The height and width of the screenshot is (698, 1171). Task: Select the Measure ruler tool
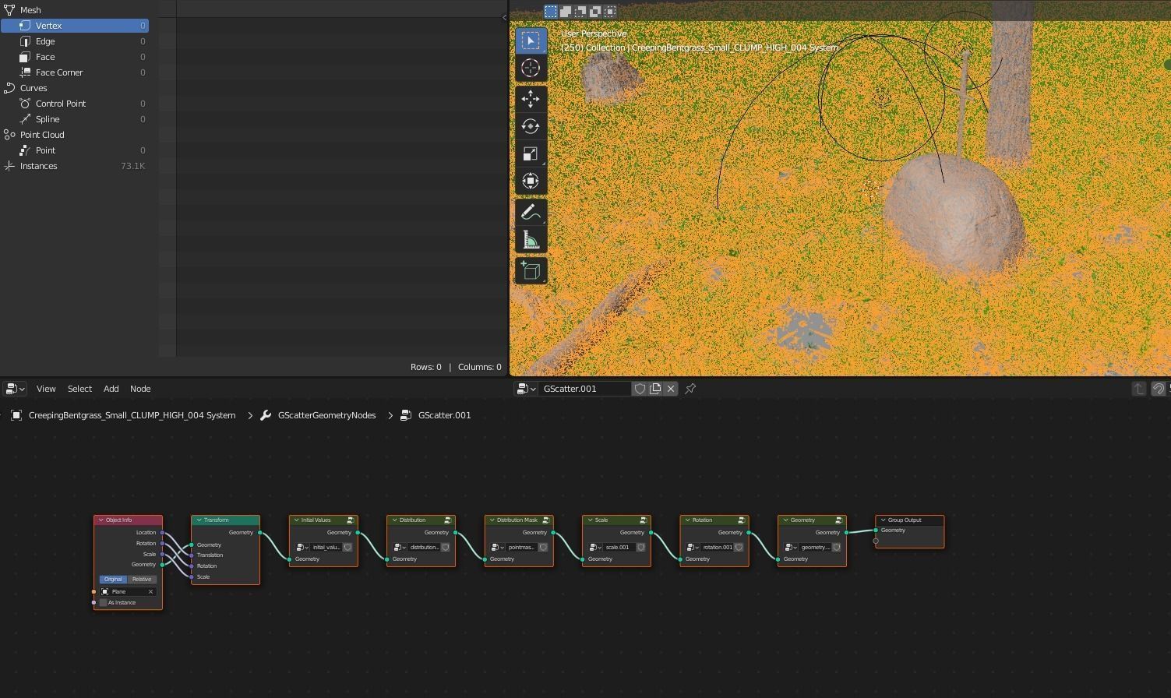point(531,240)
